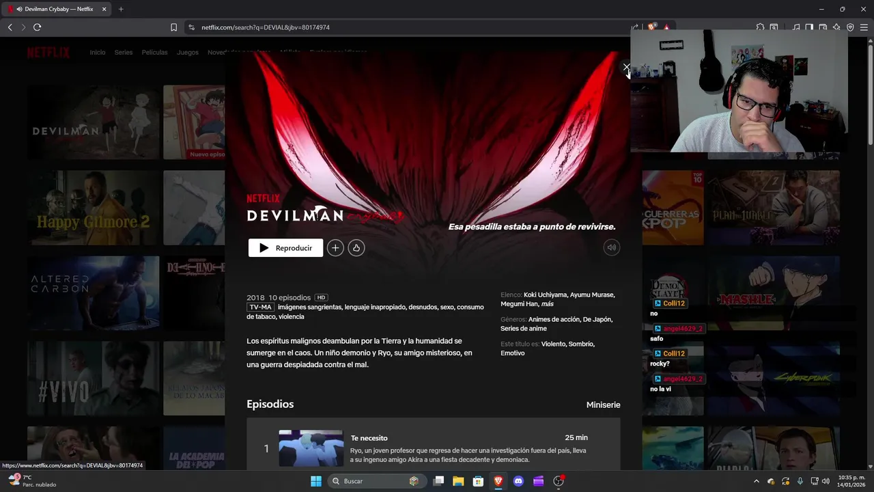The image size is (874, 492).
Task: Open Happy Gilmore 2 thumbnail
Action: (x=93, y=208)
